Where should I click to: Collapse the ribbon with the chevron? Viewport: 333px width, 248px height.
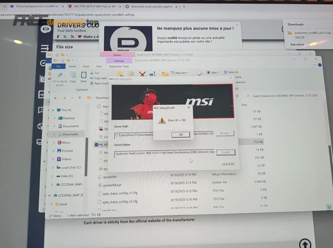pos(315,65)
